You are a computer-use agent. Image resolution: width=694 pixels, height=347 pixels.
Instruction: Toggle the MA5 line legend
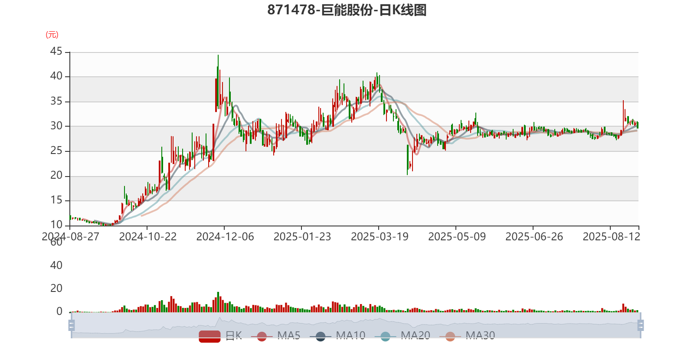coord(275,336)
